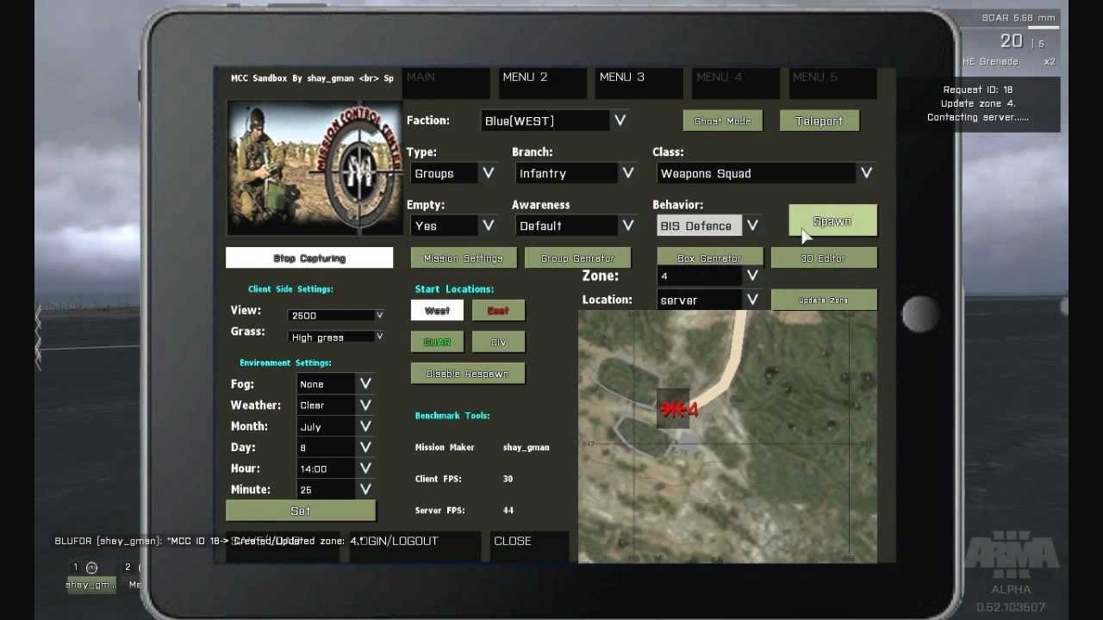Image resolution: width=1103 pixels, height=620 pixels.
Task: Open the Weather dropdown set to Clear
Action: [336, 405]
